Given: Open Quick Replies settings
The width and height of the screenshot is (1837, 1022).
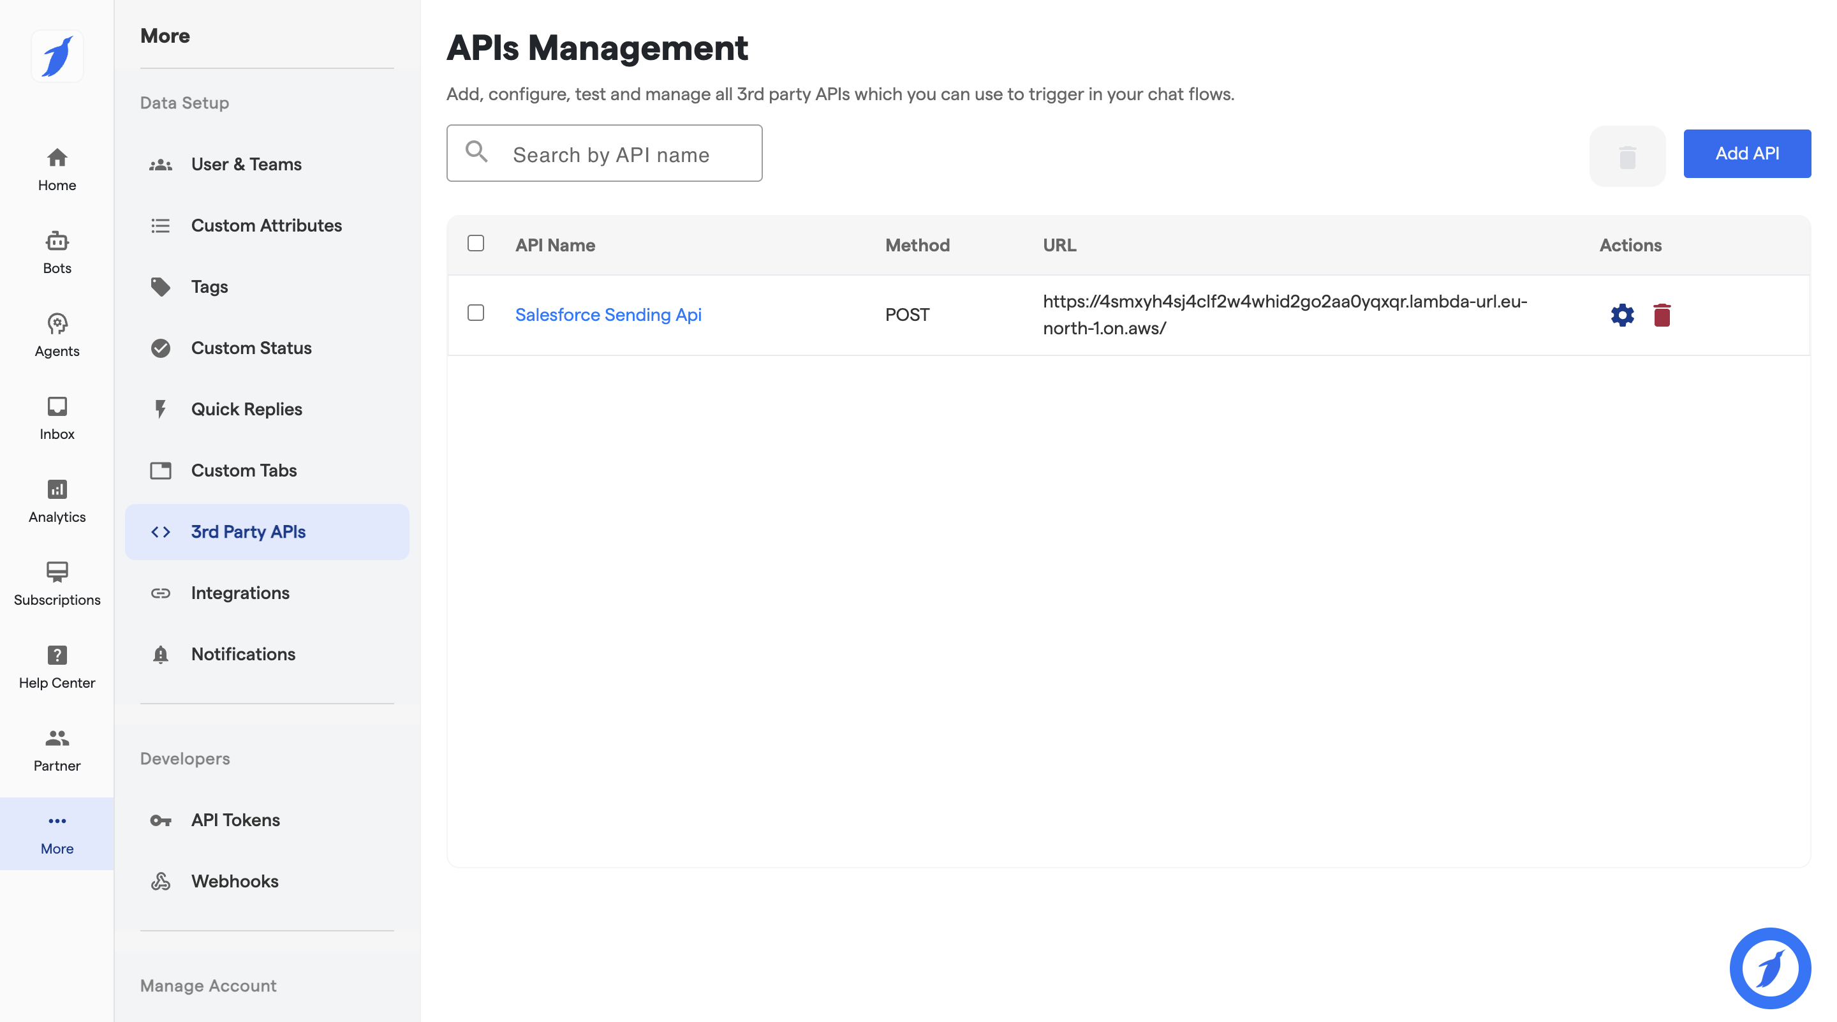Looking at the screenshot, I should (246, 409).
